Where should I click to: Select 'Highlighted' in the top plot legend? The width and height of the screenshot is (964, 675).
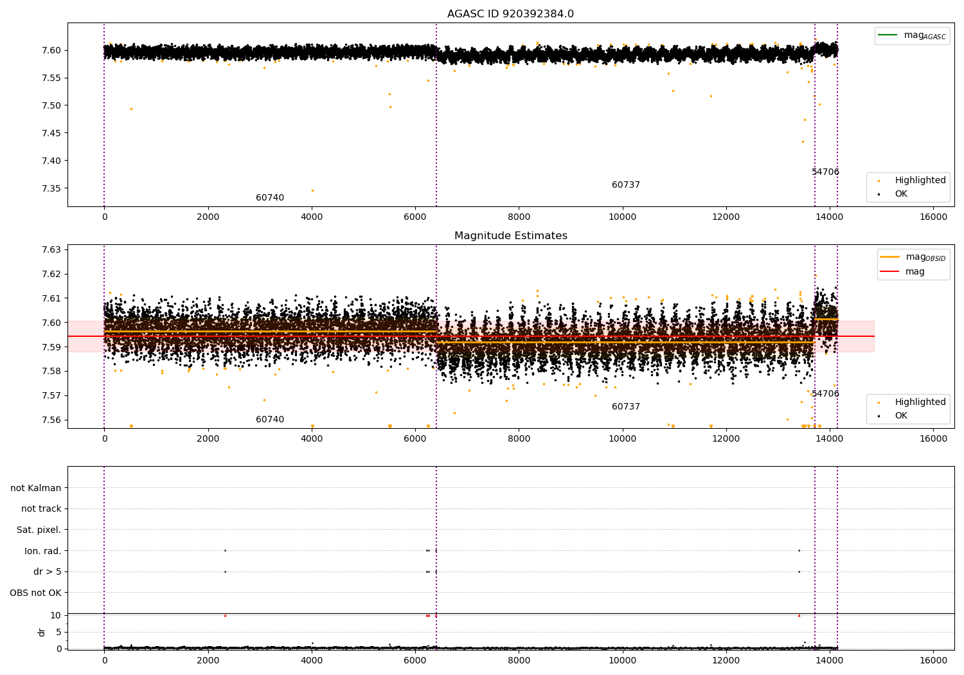click(x=920, y=181)
